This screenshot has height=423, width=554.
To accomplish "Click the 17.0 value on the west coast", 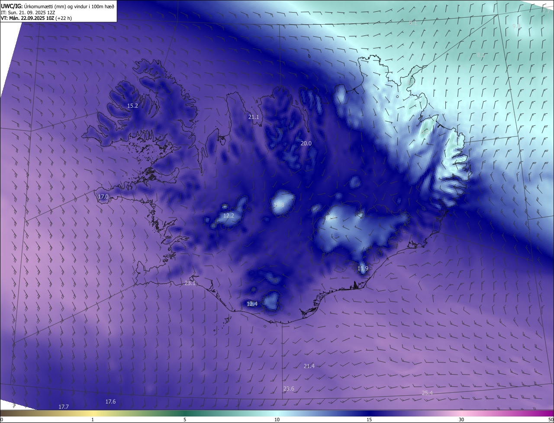I will 103,197.
